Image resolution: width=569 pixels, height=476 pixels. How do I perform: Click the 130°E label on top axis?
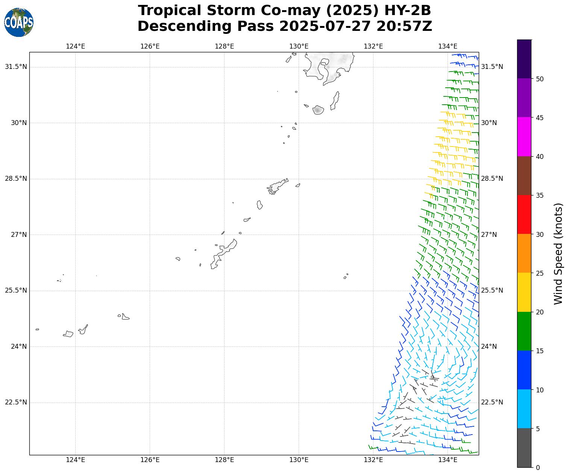pos(299,46)
